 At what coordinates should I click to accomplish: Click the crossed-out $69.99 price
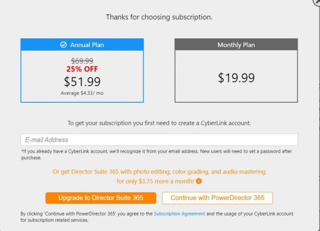coord(82,61)
